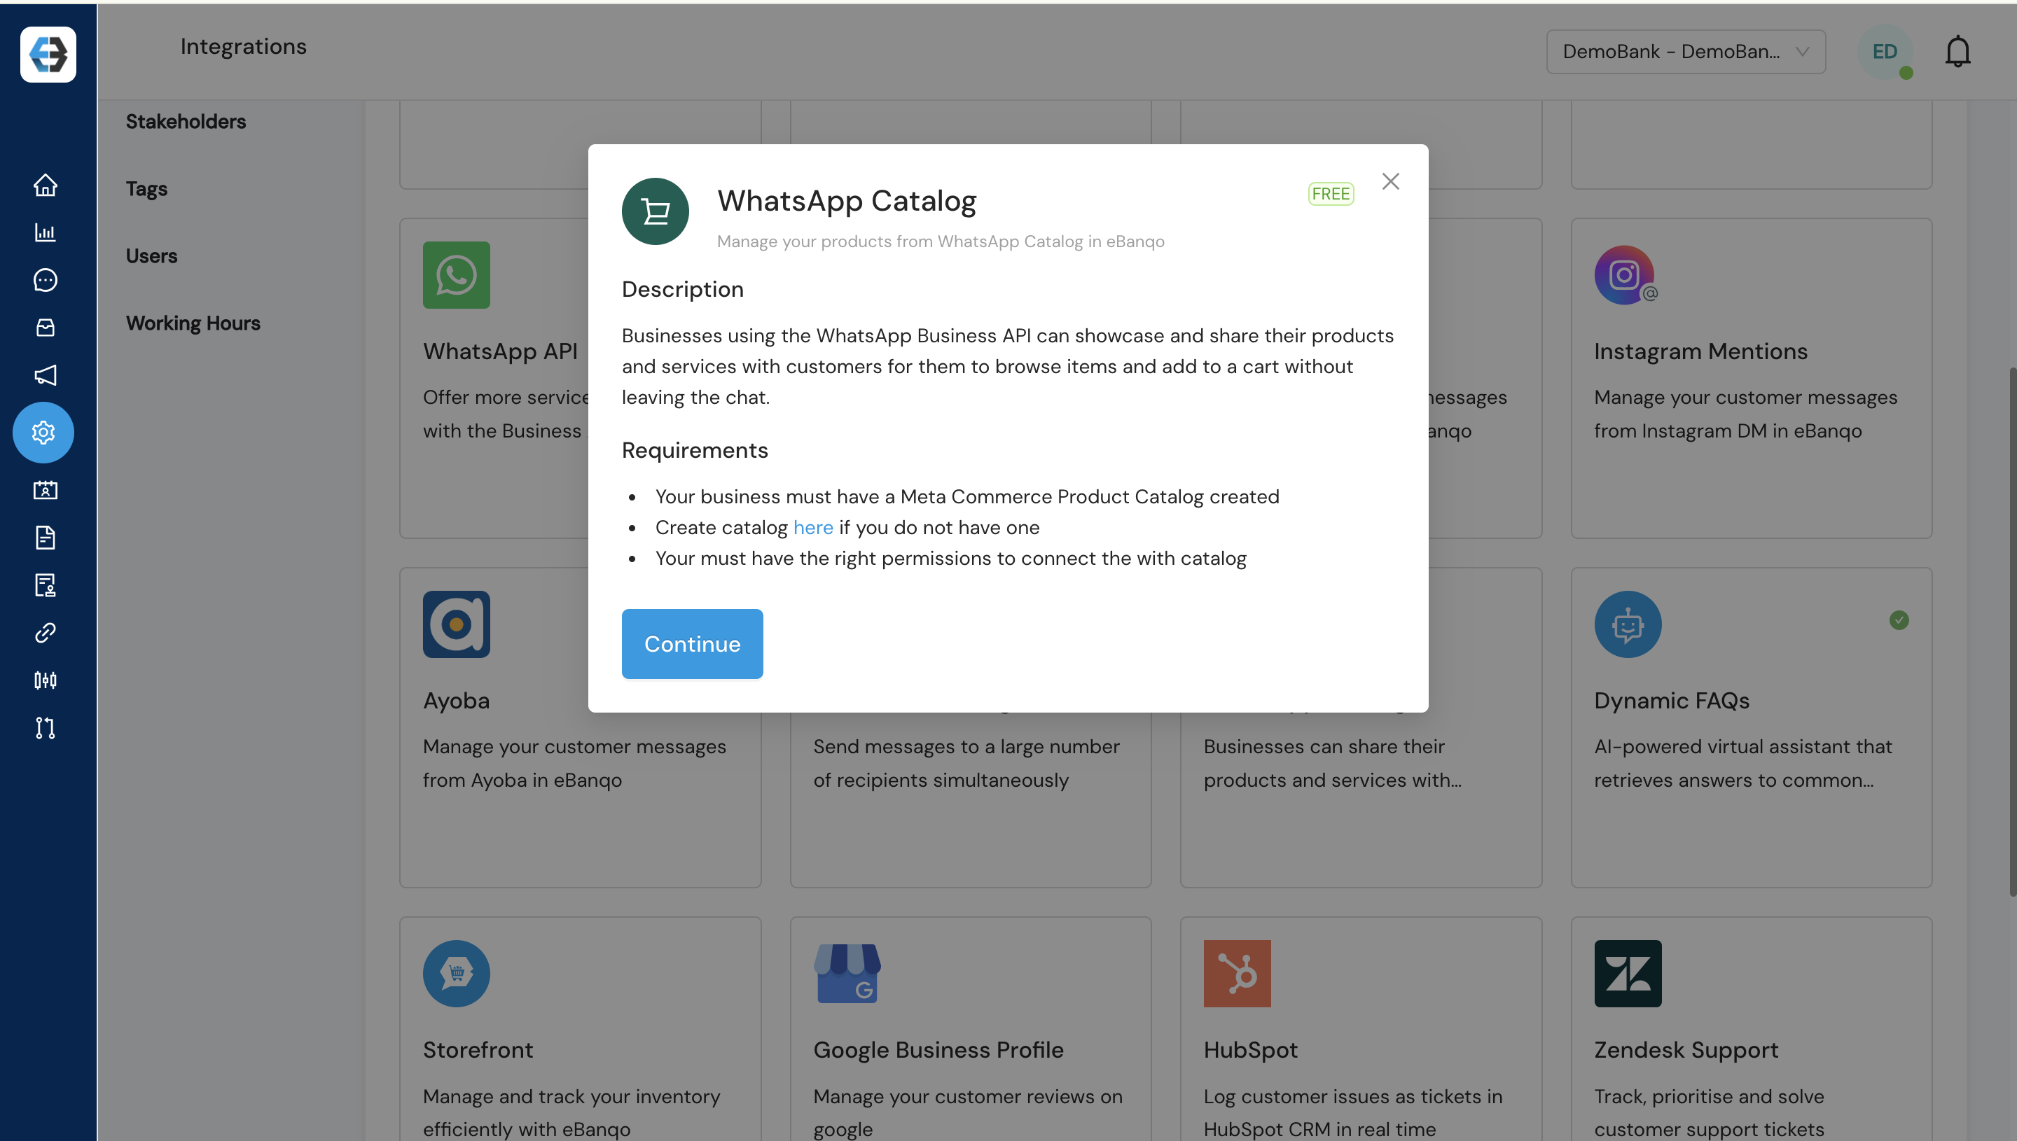Open the form with user icon in the sidebar
This screenshot has height=1141, width=2017.
pos(46,585)
